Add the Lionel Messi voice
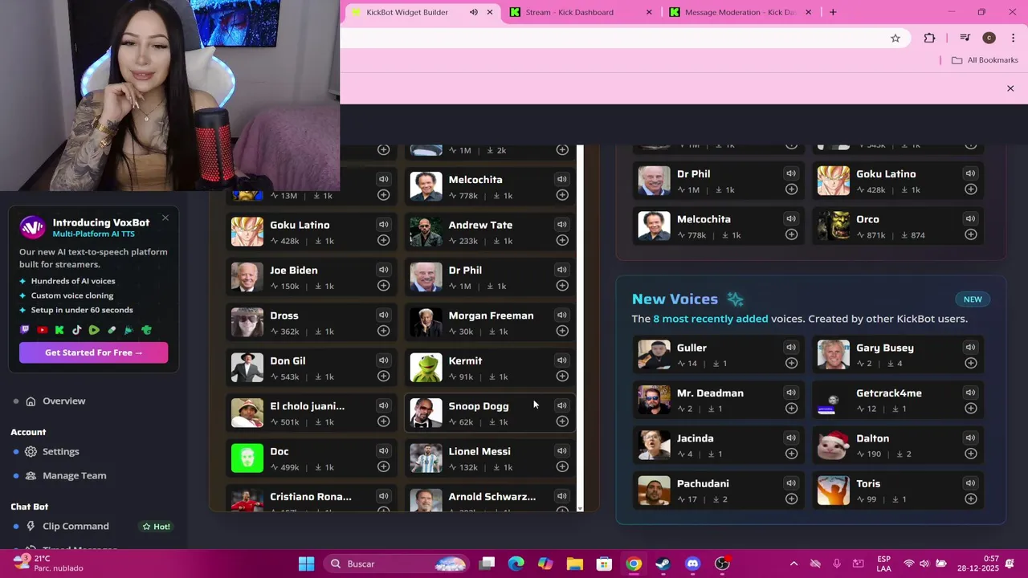Viewport: 1028px width, 578px height. (x=562, y=467)
